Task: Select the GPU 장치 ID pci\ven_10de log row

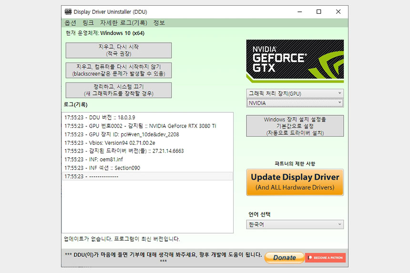Action: [147, 134]
